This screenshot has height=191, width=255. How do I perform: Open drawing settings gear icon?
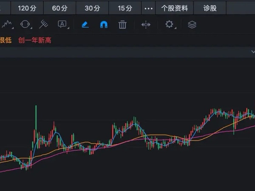click(169, 24)
